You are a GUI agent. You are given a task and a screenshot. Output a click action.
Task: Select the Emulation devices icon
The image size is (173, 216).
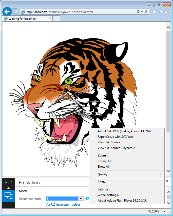click(9, 196)
